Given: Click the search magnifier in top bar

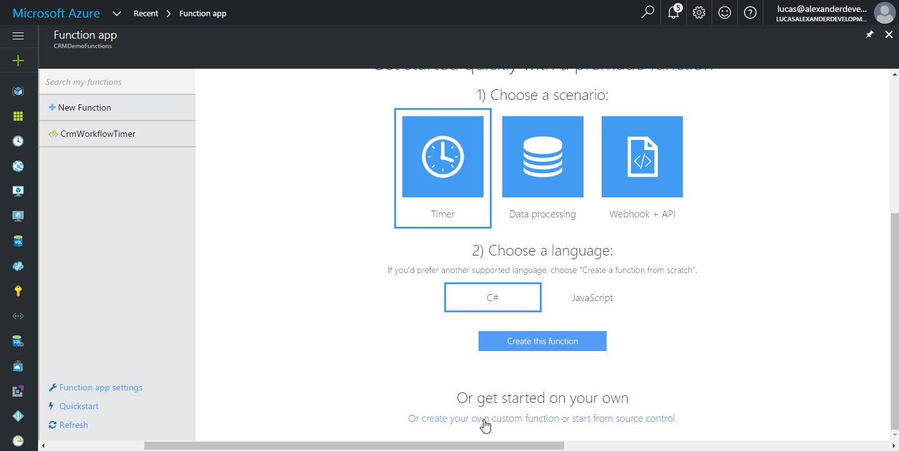Looking at the screenshot, I should [648, 12].
